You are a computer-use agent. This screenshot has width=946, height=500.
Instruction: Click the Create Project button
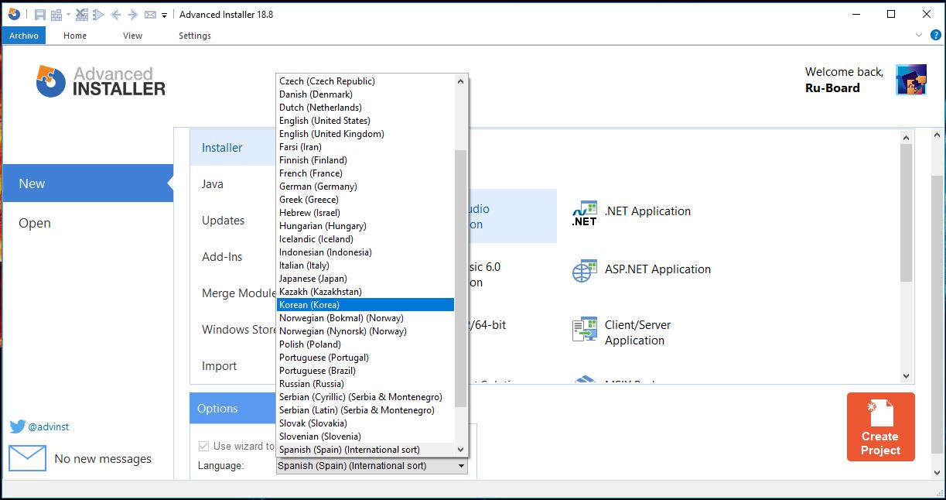[880, 426]
